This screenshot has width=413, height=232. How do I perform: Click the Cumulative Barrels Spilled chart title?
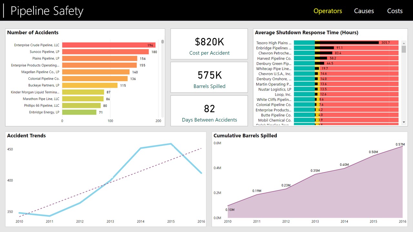tap(245, 136)
